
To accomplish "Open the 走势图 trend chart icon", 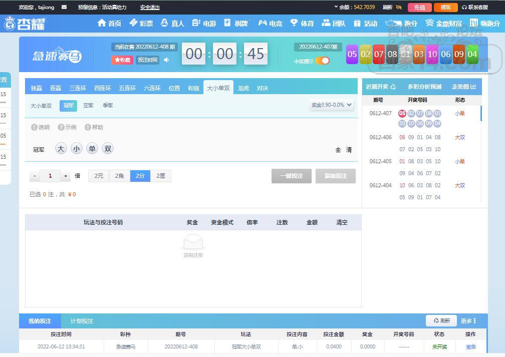I will click(x=473, y=87).
